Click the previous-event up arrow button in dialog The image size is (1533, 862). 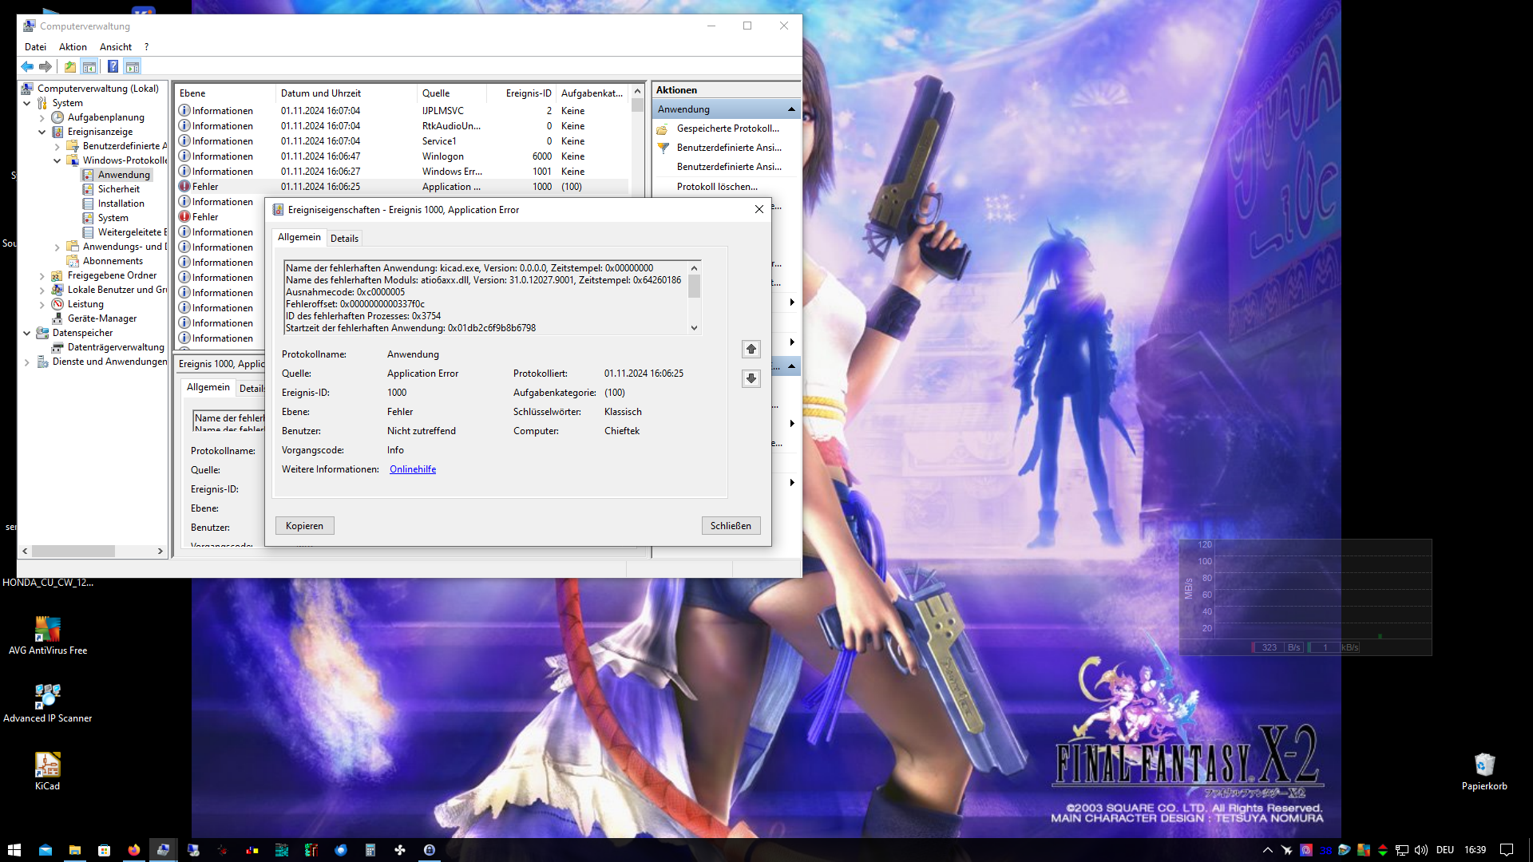coord(751,350)
